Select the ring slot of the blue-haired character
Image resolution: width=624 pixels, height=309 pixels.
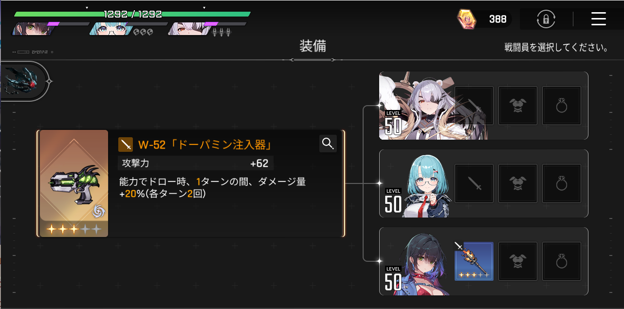pos(562,183)
